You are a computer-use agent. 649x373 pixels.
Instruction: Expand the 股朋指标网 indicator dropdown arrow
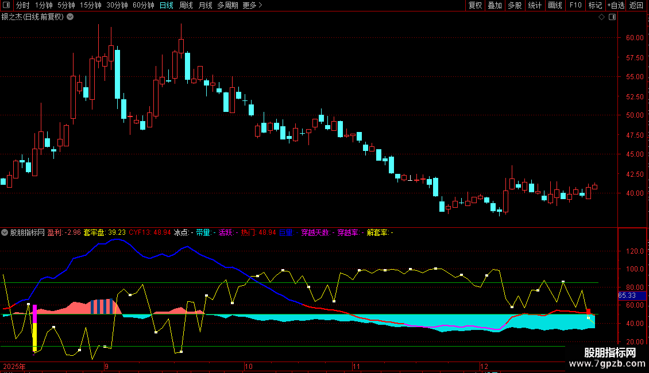coord(5,232)
